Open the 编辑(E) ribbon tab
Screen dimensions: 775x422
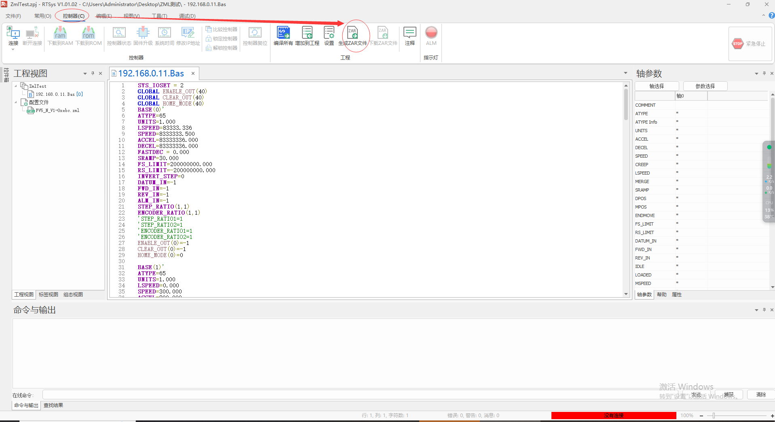point(104,16)
